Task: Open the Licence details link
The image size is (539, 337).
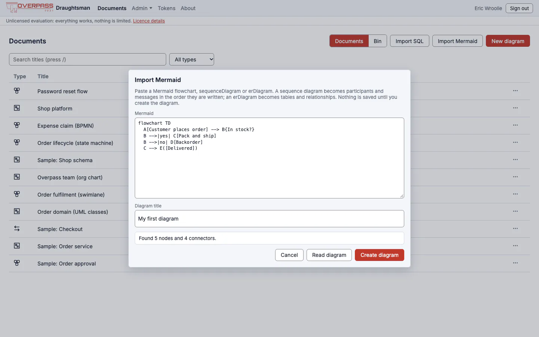Action: click(149, 21)
